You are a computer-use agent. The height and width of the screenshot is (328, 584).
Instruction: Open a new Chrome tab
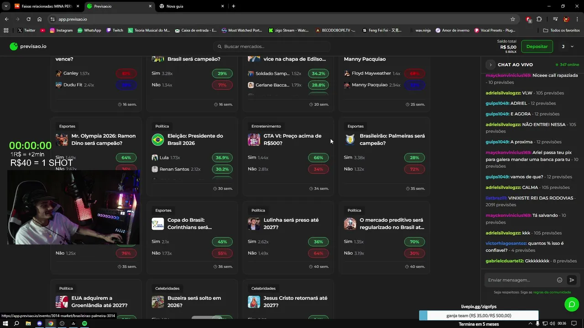(x=234, y=6)
